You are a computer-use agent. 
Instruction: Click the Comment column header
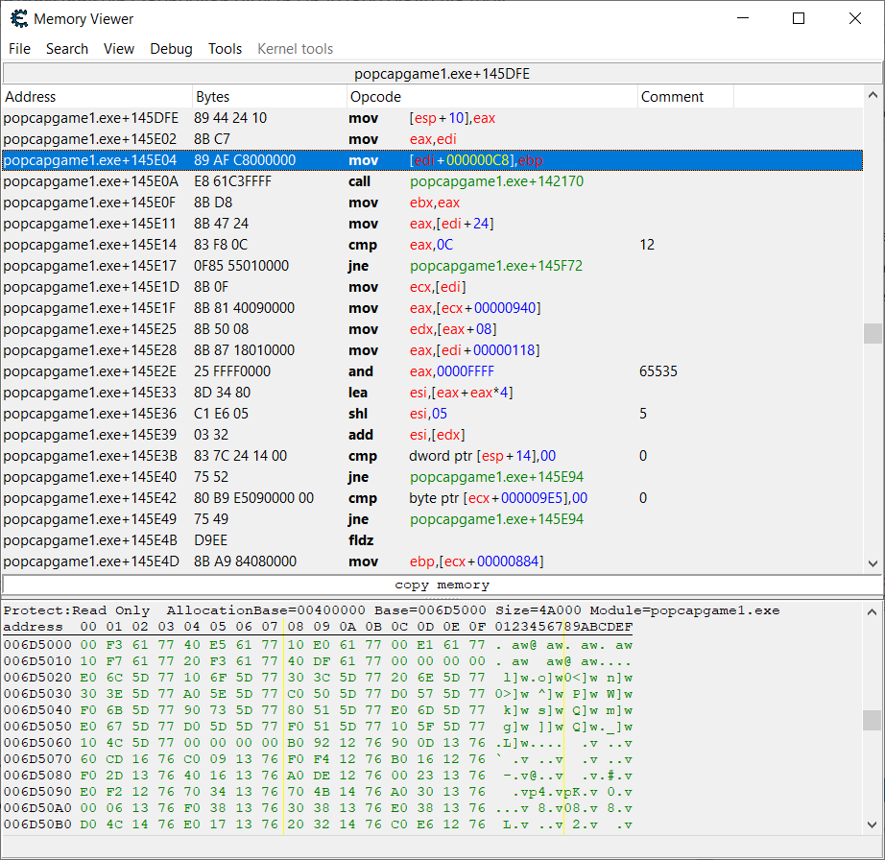pyautogui.click(x=685, y=97)
